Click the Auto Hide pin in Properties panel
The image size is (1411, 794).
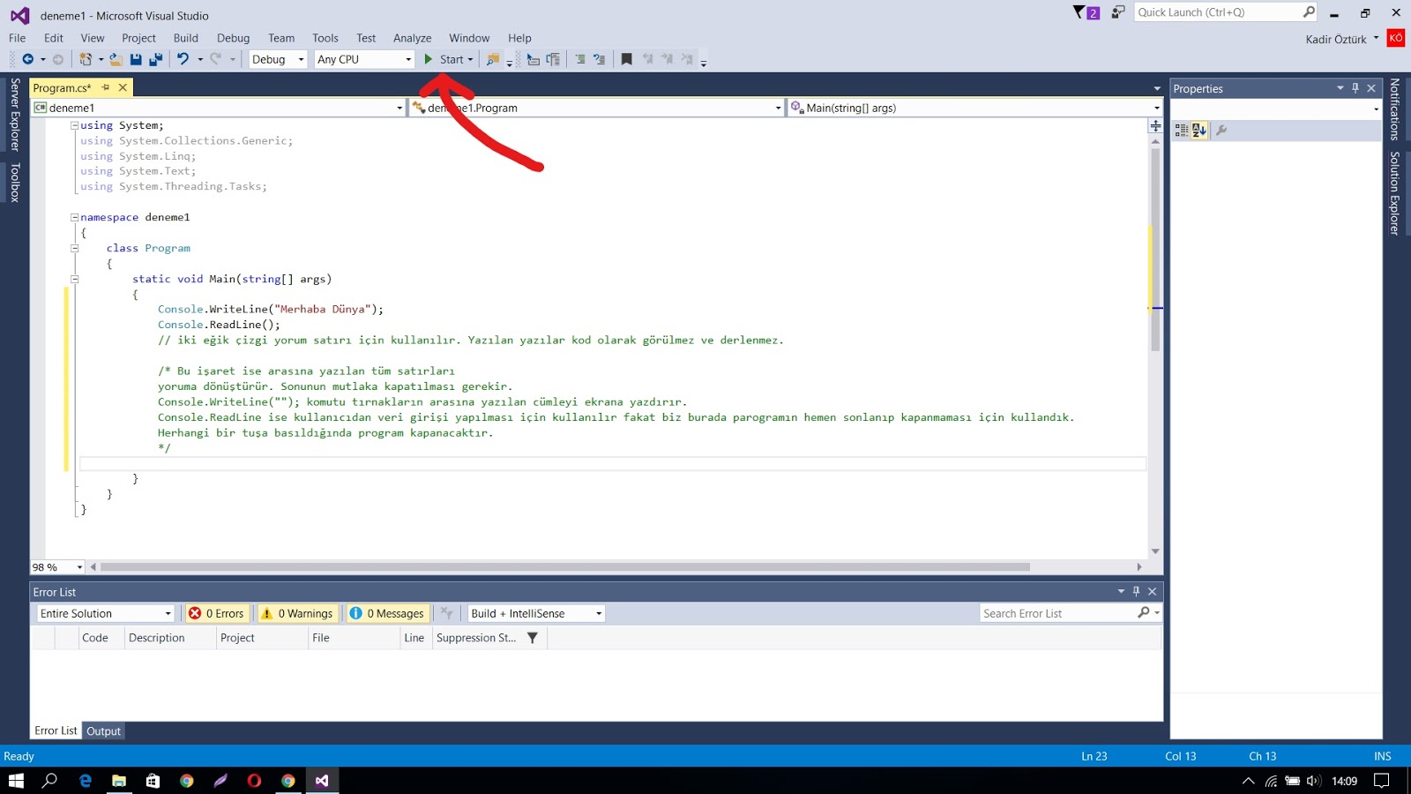point(1355,88)
